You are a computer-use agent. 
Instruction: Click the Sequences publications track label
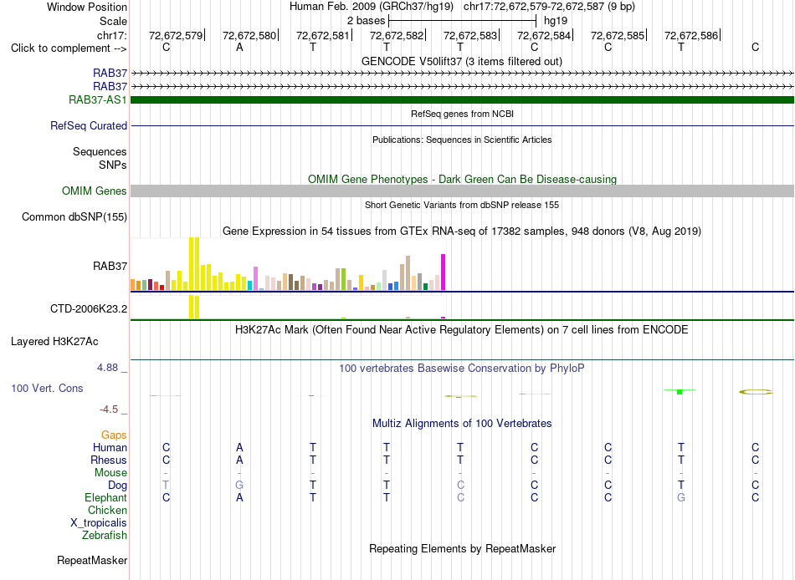coord(100,151)
